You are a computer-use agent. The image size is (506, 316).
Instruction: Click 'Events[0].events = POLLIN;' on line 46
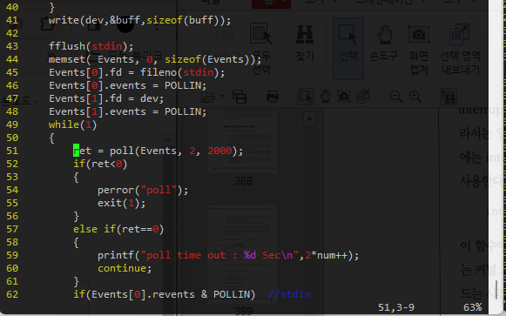click(x=127, y=85)
